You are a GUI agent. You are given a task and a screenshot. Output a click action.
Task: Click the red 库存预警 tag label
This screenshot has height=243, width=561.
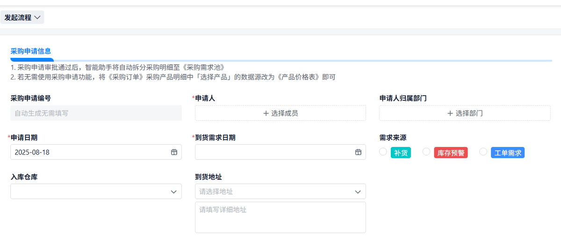coord(451,153)
